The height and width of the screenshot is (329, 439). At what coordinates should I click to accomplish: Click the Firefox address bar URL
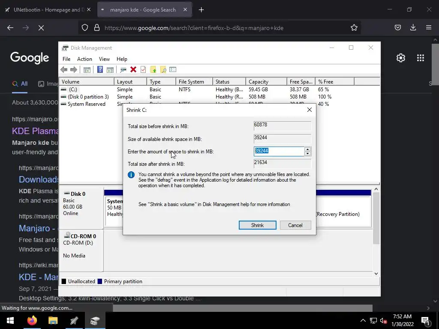pos(194,28)
